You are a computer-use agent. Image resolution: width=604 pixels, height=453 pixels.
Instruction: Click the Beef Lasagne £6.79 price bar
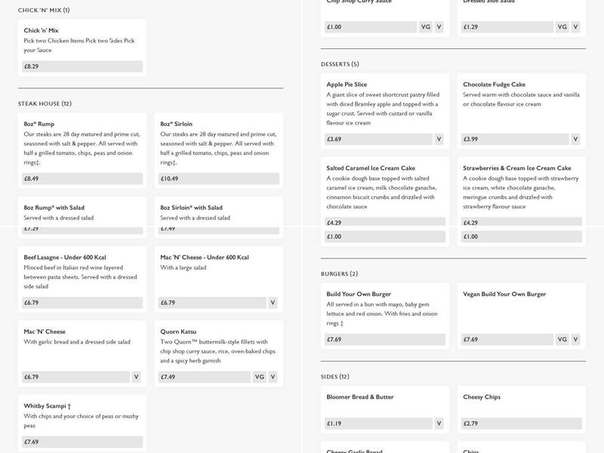pyautogui.click(x=82, y=303)
